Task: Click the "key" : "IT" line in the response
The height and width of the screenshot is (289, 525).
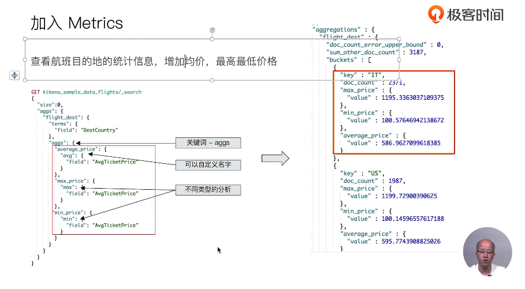Action: [x=362, y=76]
